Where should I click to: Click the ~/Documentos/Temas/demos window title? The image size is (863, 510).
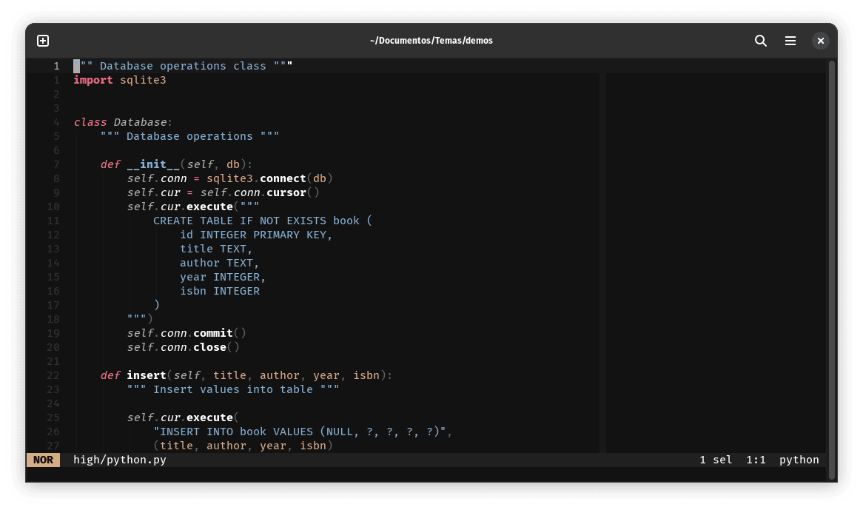(431, 41)
